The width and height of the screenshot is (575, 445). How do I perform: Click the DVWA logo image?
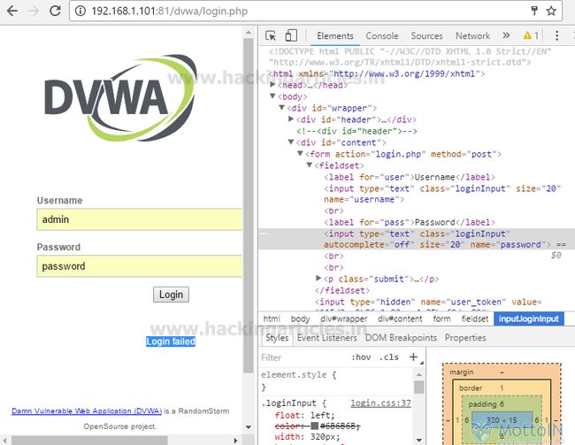[x=120, y=98]
